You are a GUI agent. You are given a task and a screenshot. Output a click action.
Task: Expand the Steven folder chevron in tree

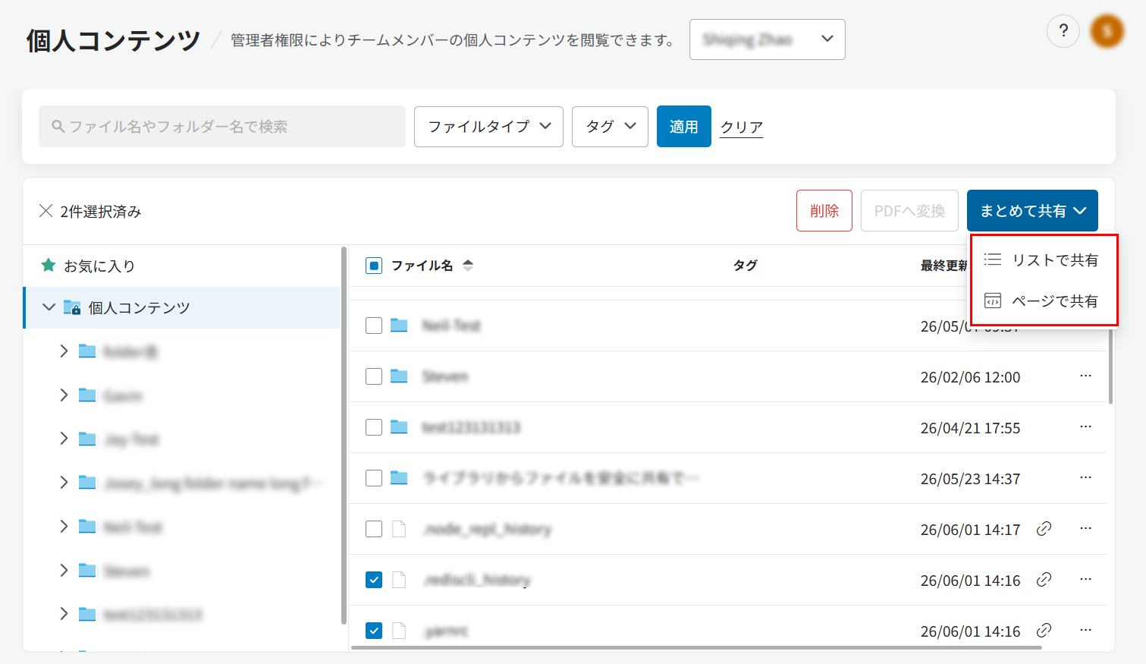click(x=64, y=570)
